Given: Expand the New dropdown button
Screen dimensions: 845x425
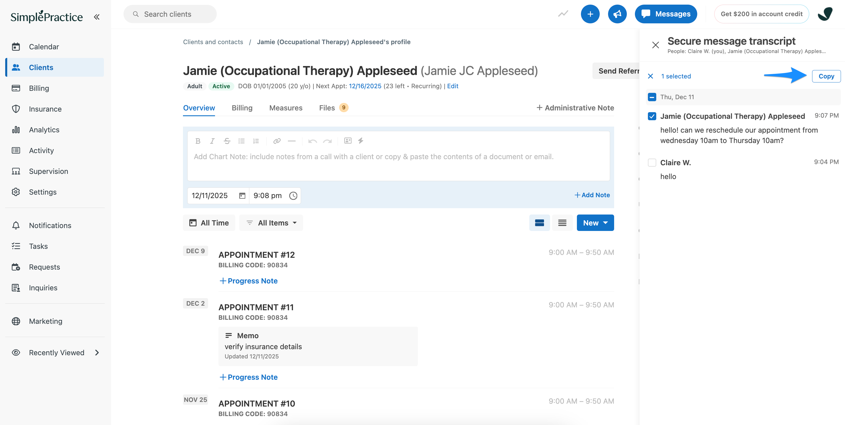Looking at the screenshot, I should click(x=595, y=223).
